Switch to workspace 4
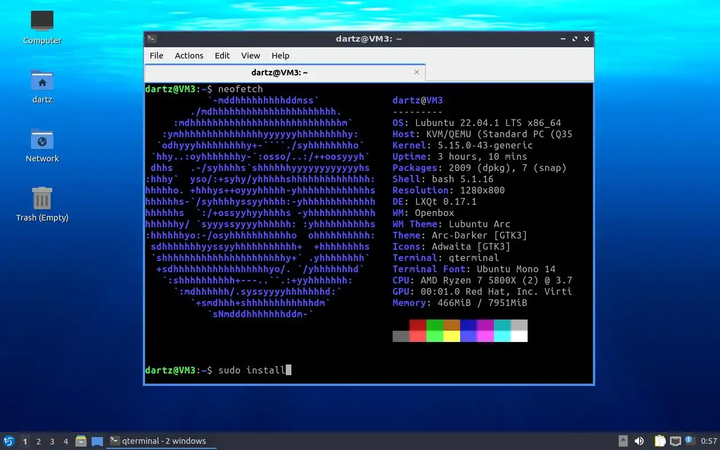This screenshot has height=450, width=720. [x=65, y=442]
